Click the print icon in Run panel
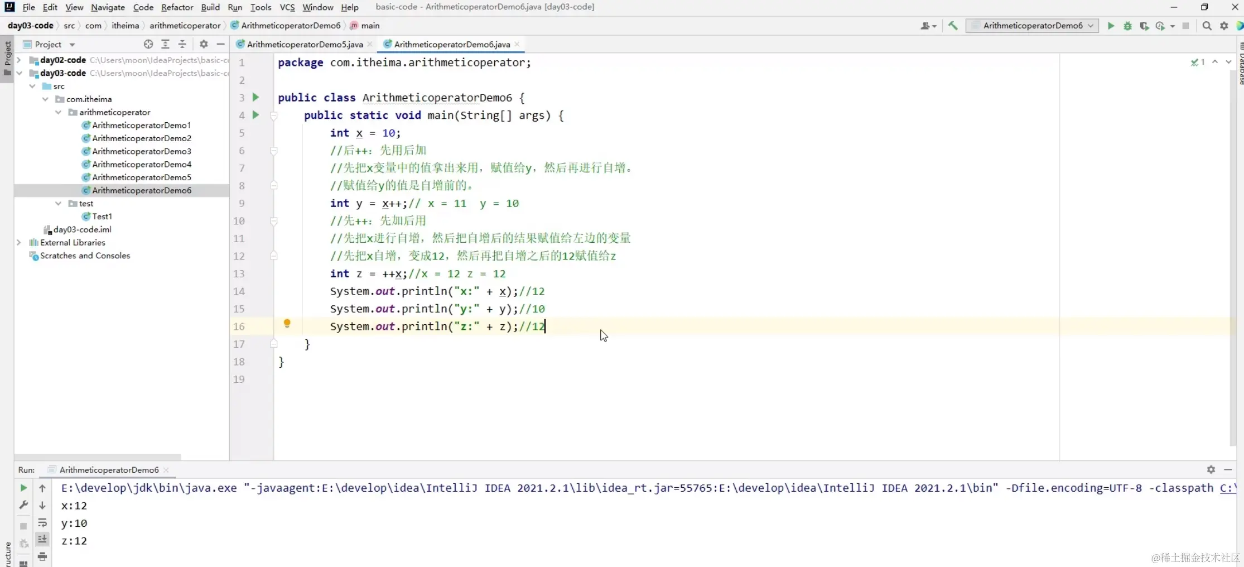Image resolution: width=1244 pixels, height=567 pixels. click(42, 556)
